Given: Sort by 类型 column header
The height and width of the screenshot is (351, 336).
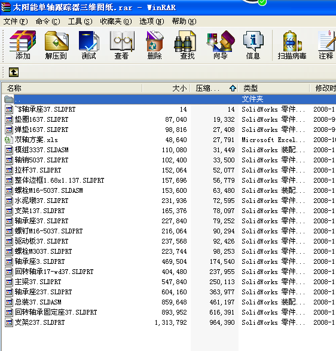Looking at the screenshot, I should tap(274, 88).
